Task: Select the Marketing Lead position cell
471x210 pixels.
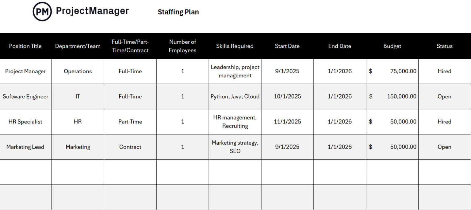Action: tap(25, 147)
